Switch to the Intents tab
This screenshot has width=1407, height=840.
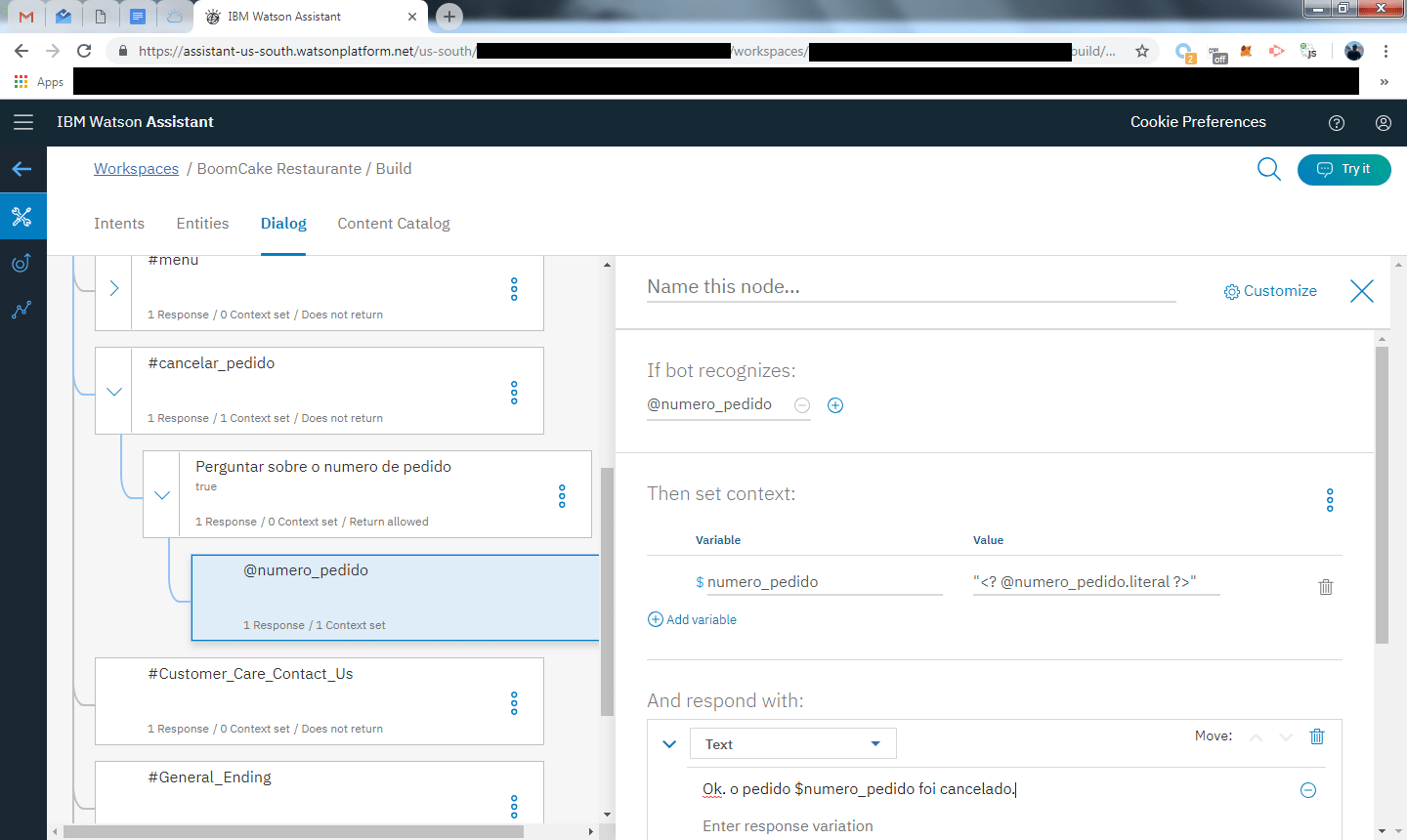coord(119,224)
